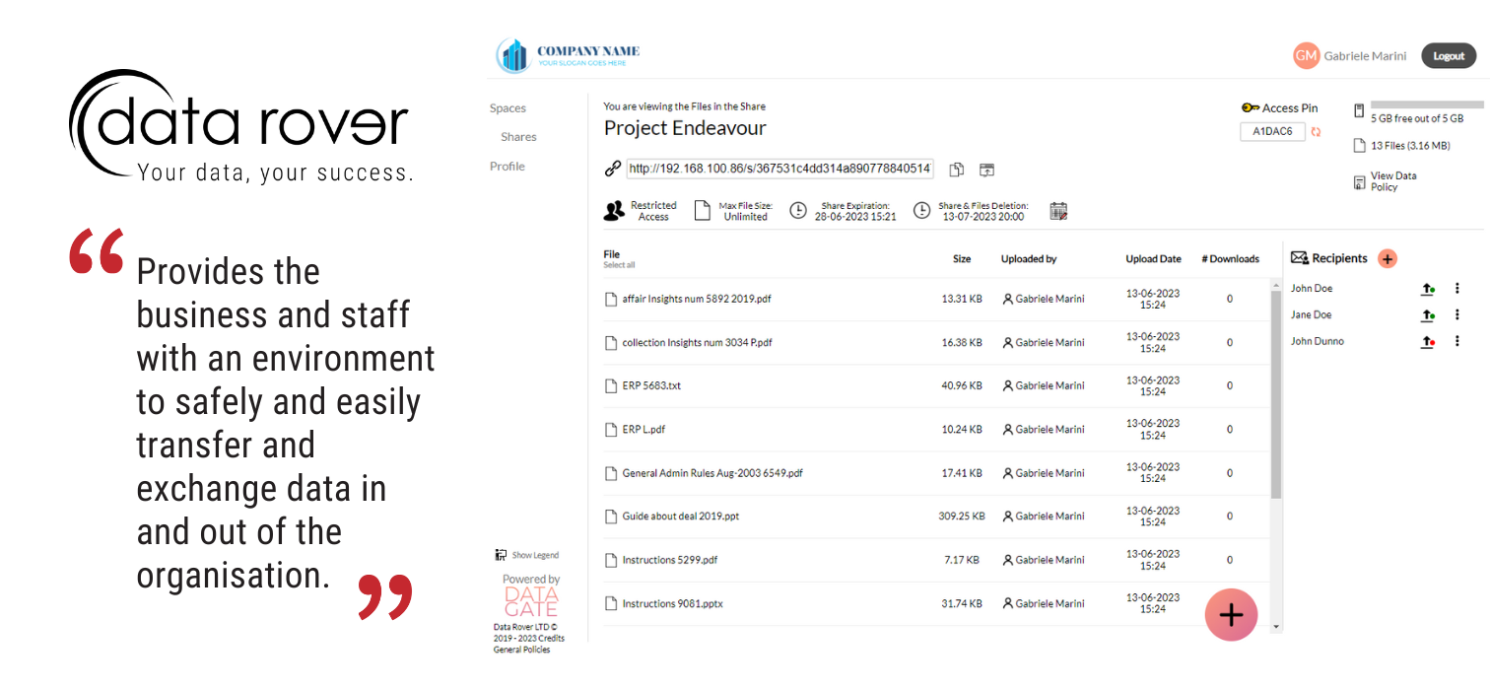
Task: Click the Gabriele Marini username in header
Action: (x=1365, y=56)
